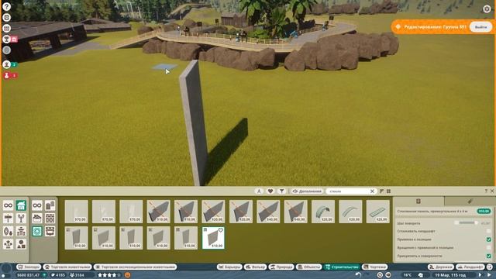This screenshot has width=496, height=279.
Task: Toggle the favorites heart filter
Action: [x=270, y=191]
